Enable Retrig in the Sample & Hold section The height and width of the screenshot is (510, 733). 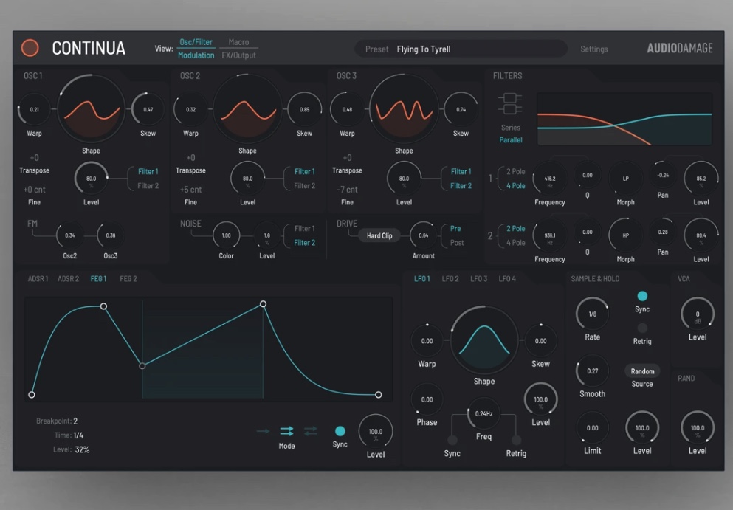[x=642, y=328]
